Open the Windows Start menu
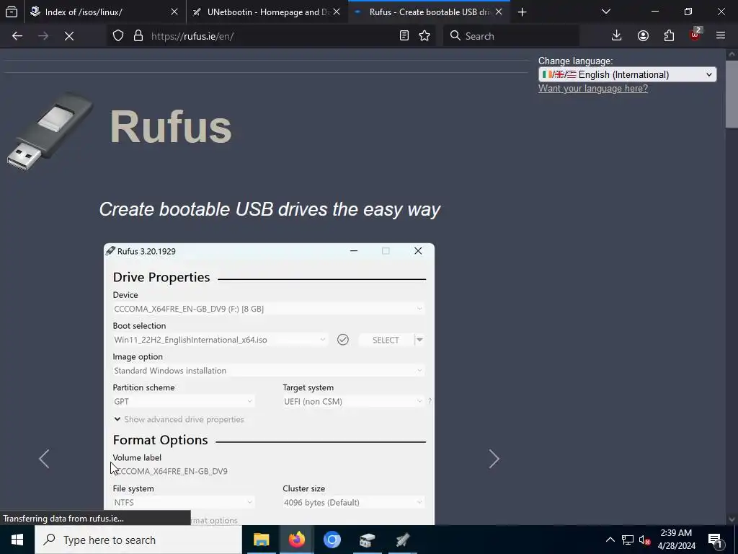 17,540
